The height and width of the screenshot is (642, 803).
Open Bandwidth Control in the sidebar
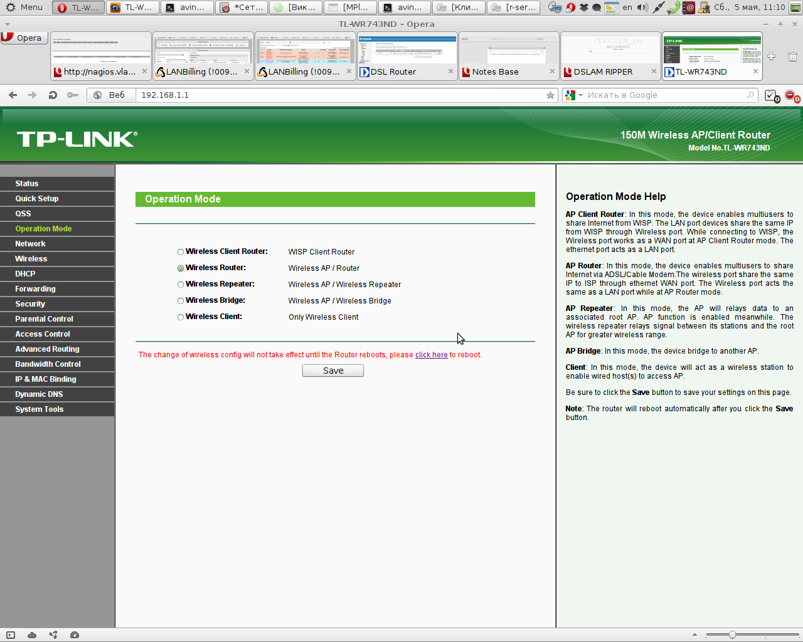tap(57, 364)
